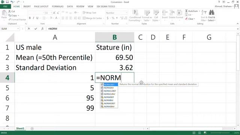Open Format as Table gallery
This screenshot has height=135, width=240.
147,16
